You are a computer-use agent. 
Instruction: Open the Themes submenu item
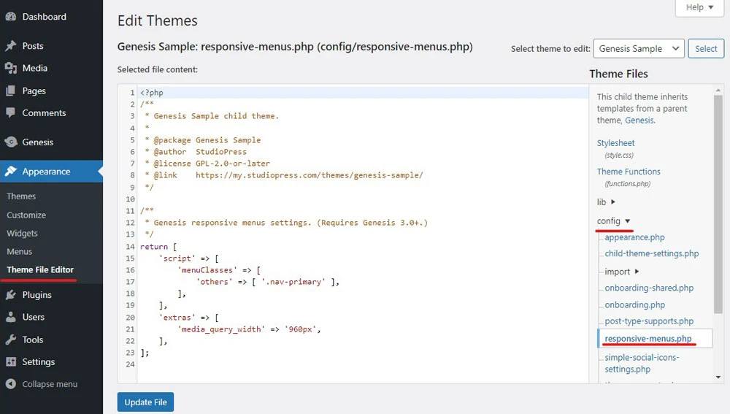(x=21, y=196)
